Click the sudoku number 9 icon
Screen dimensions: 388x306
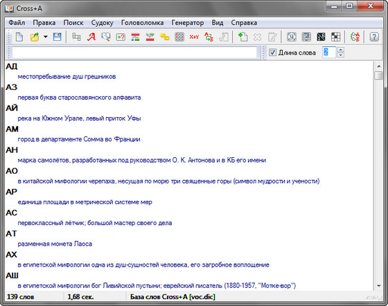pos(292,37)
